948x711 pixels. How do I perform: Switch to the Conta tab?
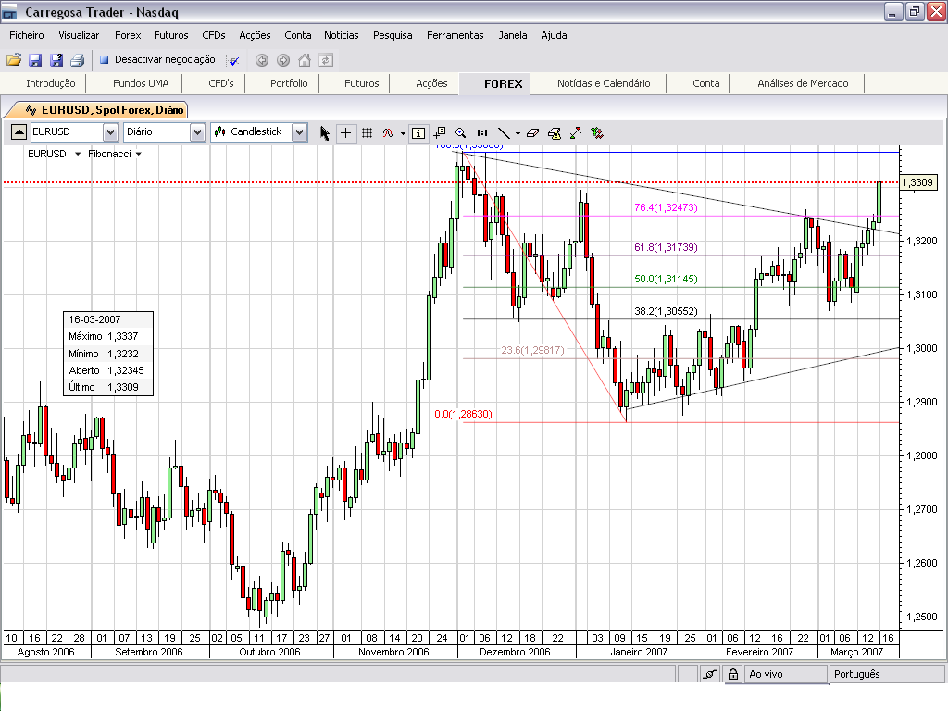pyautogui.click(x=705, y=83)
